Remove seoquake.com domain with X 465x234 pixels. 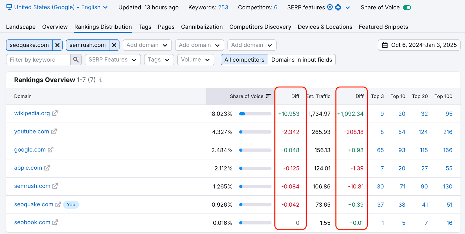[57, 45]
